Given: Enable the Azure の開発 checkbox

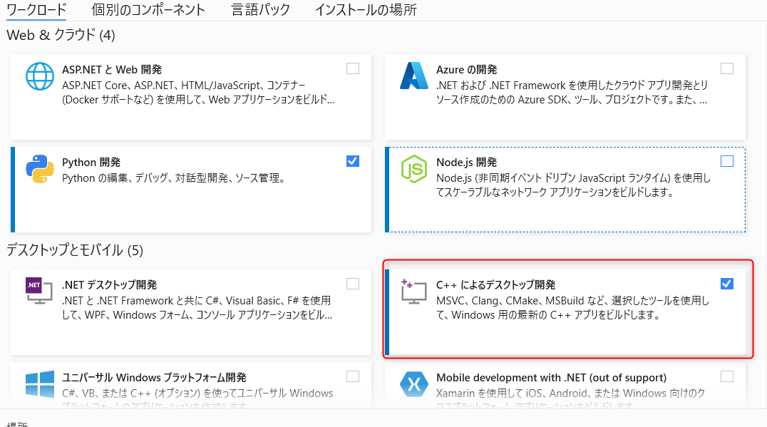Looking at the screenshot, I should pyautogui.click(x=727, y=68).
